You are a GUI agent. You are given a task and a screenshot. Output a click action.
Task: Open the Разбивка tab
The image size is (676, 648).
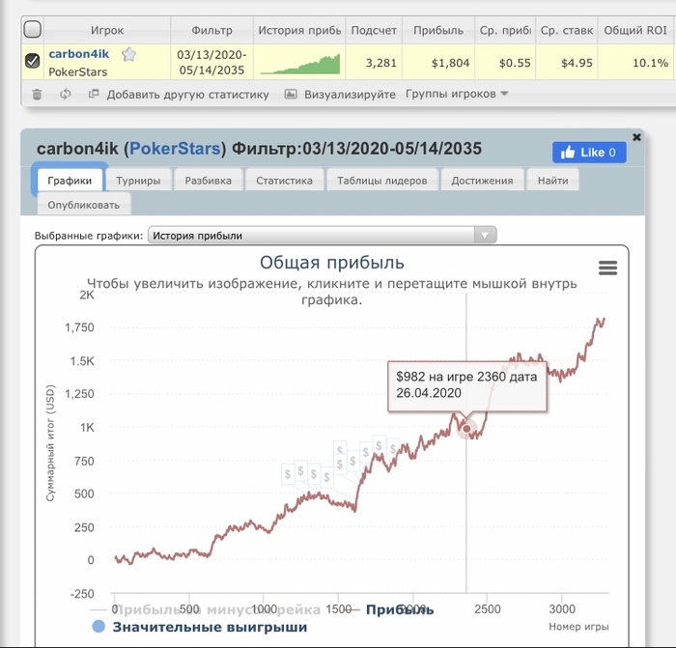(x=209, y=181)
